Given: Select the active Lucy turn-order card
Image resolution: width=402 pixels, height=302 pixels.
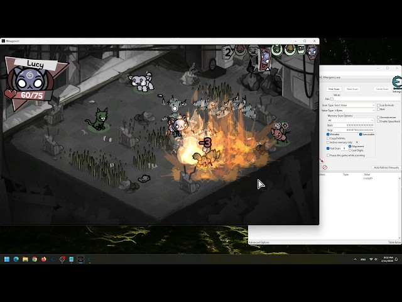Looking at the screenshot, I should pos(266,59).
